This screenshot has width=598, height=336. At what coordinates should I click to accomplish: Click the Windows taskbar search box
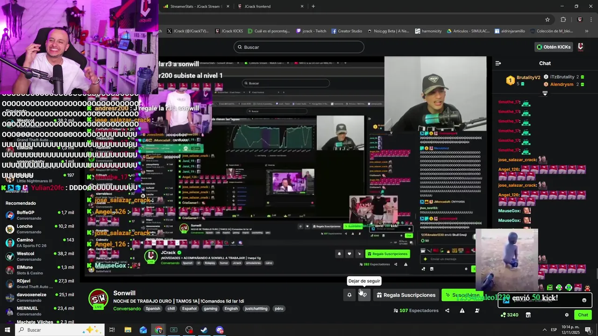60,330
